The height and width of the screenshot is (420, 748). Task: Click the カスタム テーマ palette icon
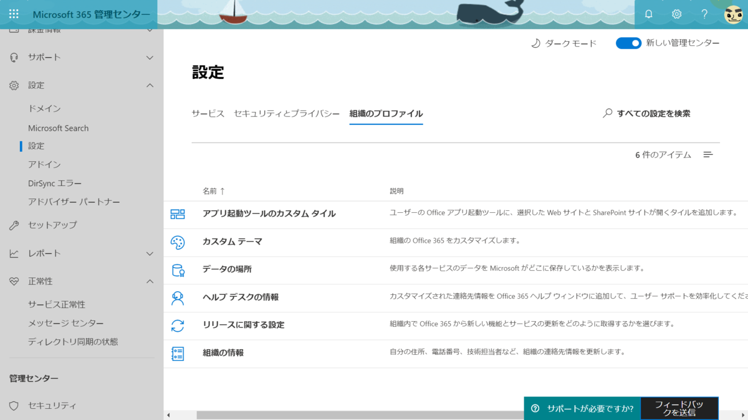coord(178,242)
